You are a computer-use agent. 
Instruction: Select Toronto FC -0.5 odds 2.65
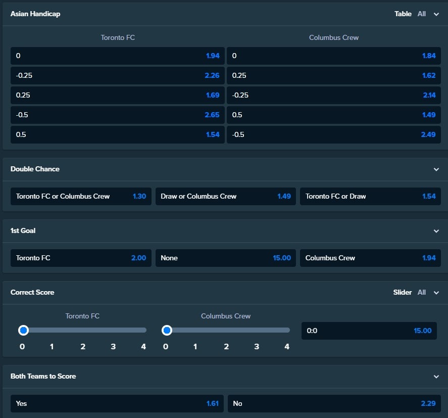coord(117,115)
